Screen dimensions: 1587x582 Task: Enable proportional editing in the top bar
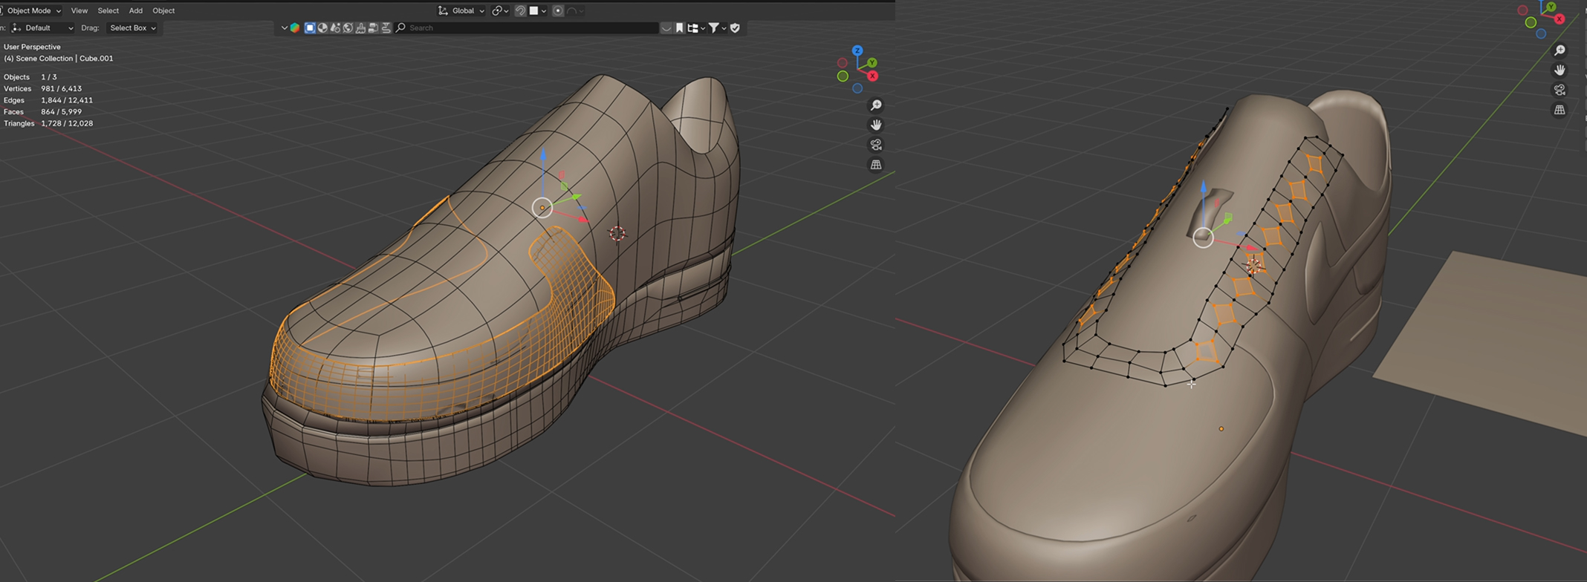(558, 10)
